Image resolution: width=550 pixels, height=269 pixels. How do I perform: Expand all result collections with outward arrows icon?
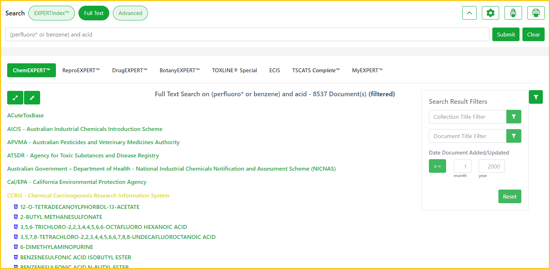click(x=15, y=98)
